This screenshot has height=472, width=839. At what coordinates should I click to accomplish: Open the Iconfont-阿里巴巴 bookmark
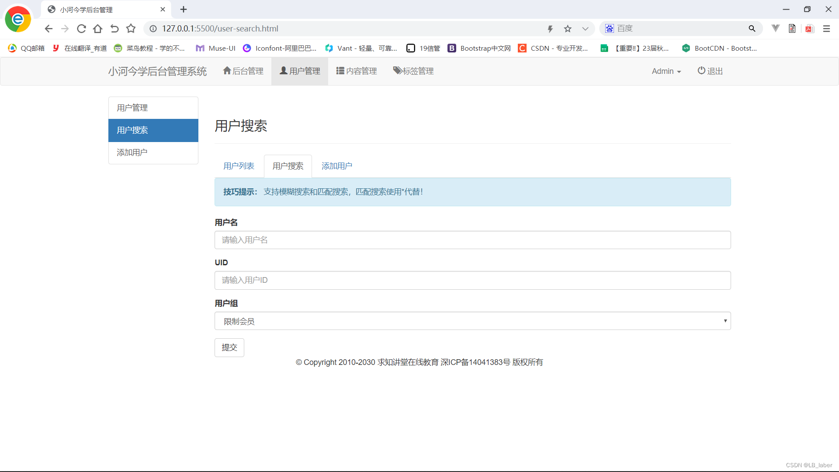pos(280,48)
